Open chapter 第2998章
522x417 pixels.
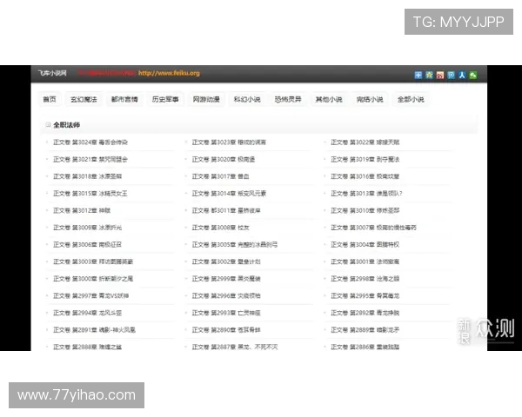pos(365,279)
